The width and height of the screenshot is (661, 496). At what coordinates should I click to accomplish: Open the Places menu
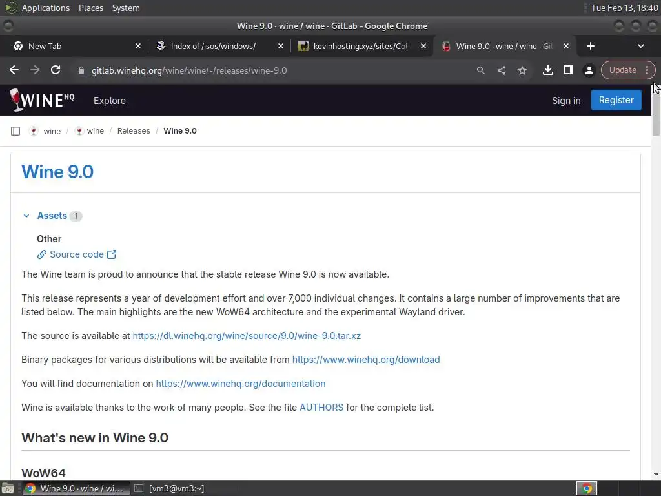(x=91, y=8)
